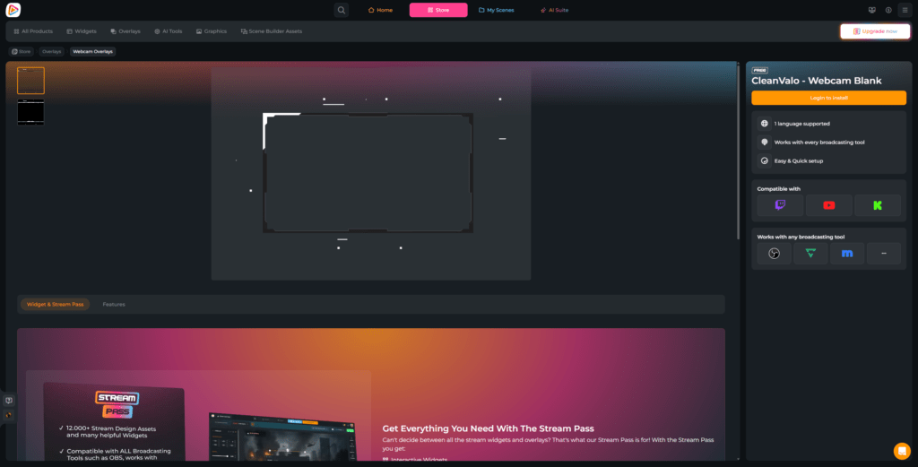918x467 pixels.
Task: Click the Twitch compatibility icon
Action: coord(780,205)
